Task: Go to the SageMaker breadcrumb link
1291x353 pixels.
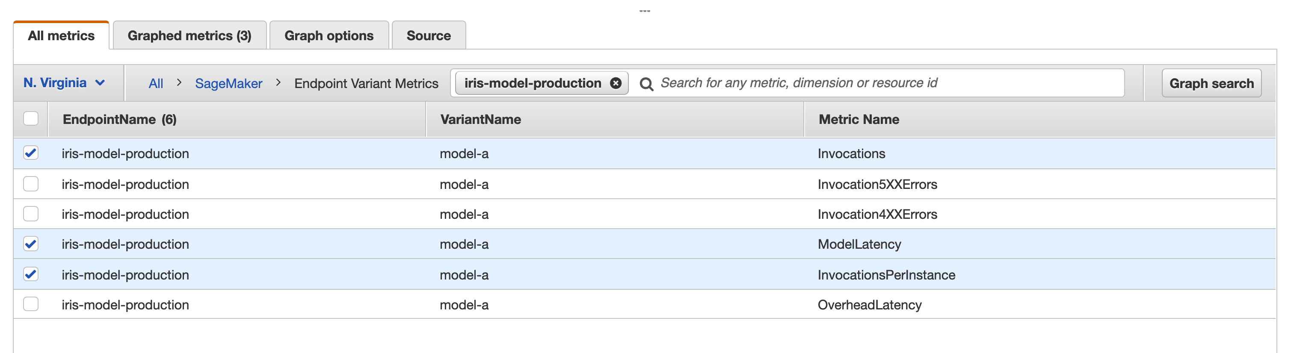Action: 228,84
